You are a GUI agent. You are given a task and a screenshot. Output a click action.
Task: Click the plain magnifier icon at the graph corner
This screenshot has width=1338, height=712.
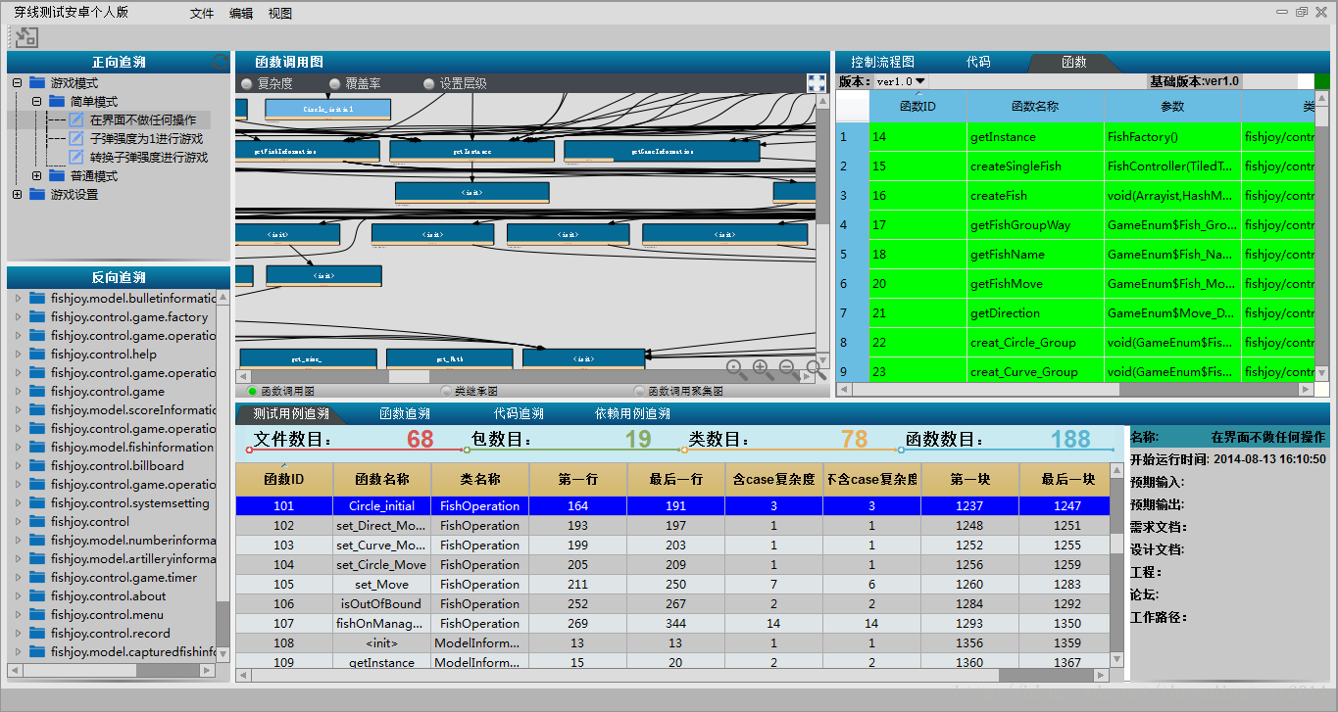coord(815,369)
